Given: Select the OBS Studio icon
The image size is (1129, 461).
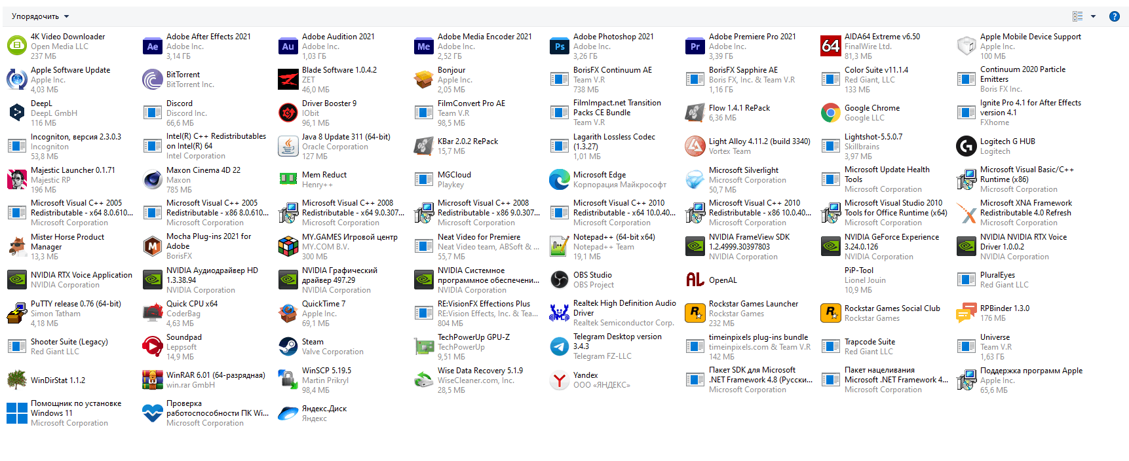Looking at the screenshot, I should click(559, 280).
